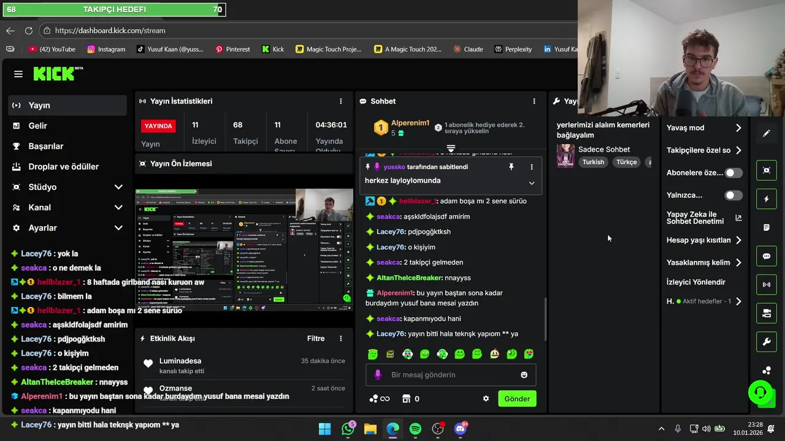The image size is (785, 441).
Task: Open chat settings gear icon
Action: tap(486, 399)
